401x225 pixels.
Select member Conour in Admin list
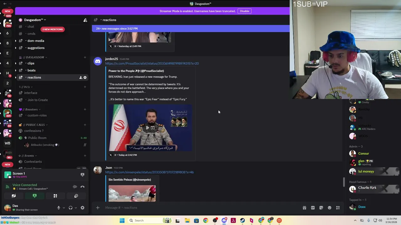click(x=363, y=154)
